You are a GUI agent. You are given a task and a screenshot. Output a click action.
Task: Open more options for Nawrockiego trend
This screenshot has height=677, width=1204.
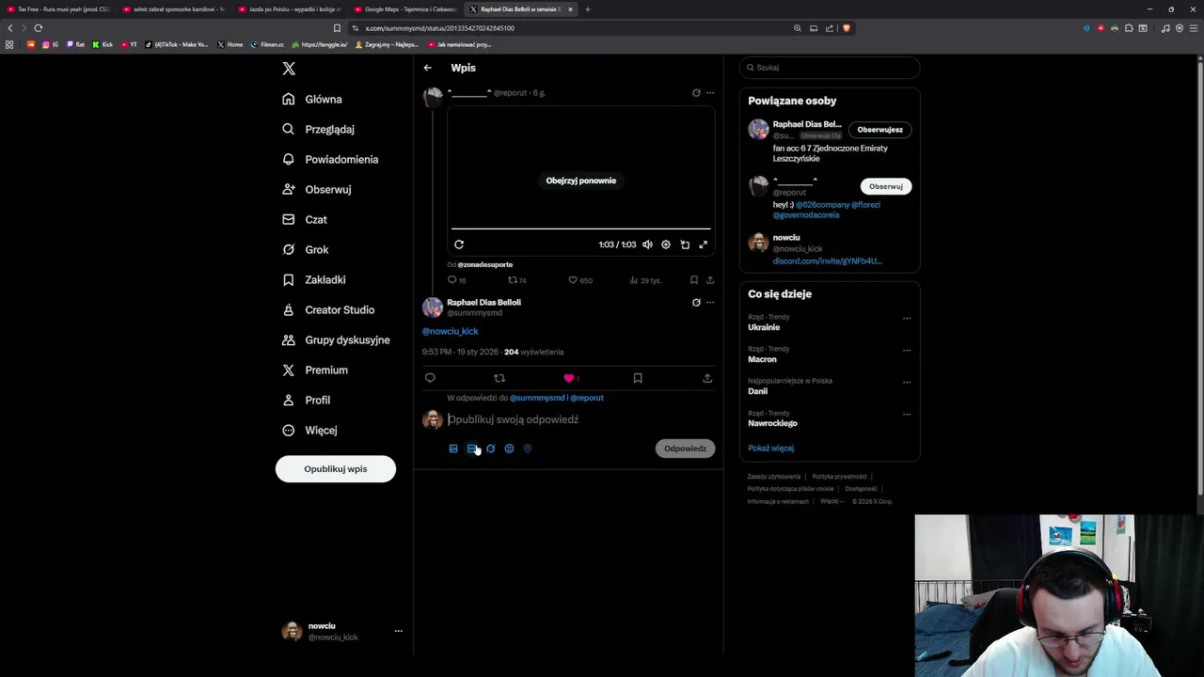tap(907, 415)
